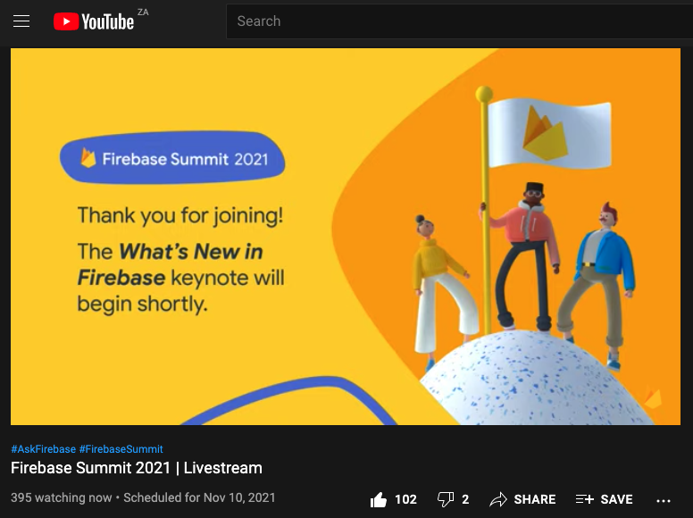
Task: Click the Firebase watermark logo in video corner
Action: [654, 397]
